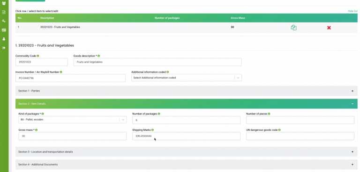Click the Number of pieces input field
The height and width of the screenshot is (172, 360).
click(300, 120)
